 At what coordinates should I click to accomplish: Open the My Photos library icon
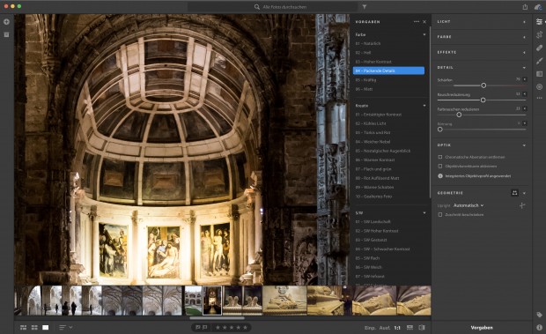coord(6,34)
